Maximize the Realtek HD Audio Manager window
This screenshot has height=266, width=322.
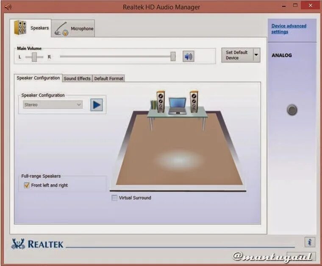(x=295, y=6)
